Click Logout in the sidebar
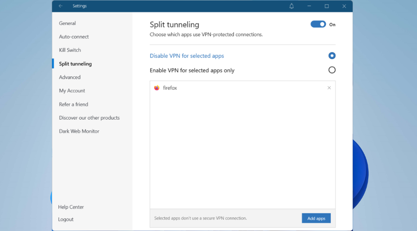 [x=66, y=219]
